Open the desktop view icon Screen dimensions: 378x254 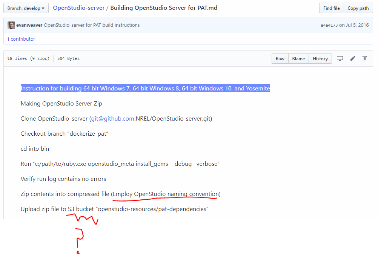pos(340,58)
